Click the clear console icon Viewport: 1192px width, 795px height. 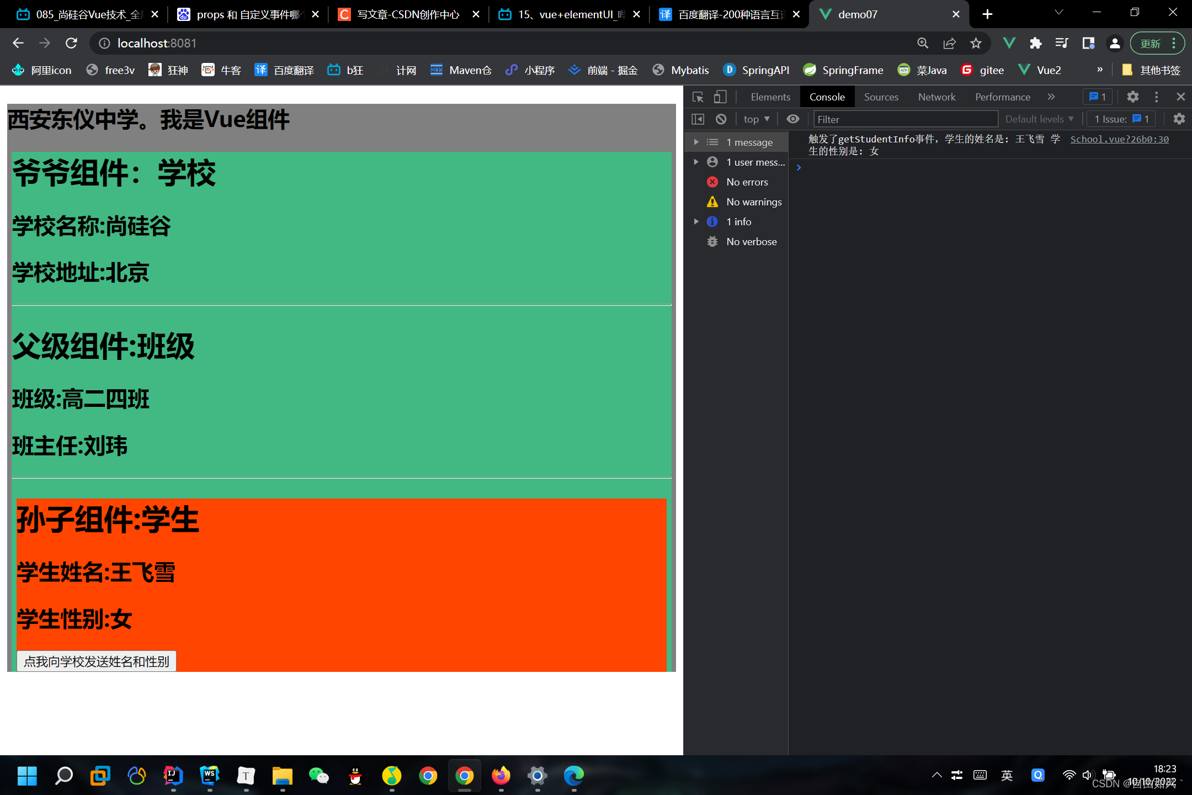coord(721,119)
